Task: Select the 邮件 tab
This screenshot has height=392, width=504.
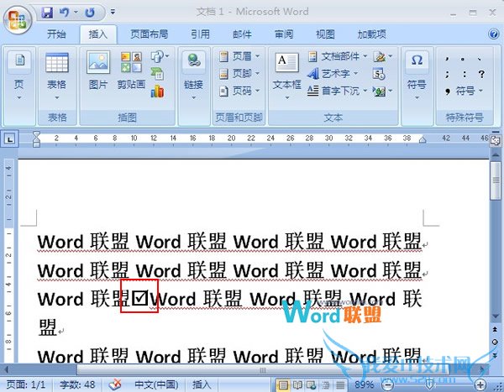Action: 242,34
